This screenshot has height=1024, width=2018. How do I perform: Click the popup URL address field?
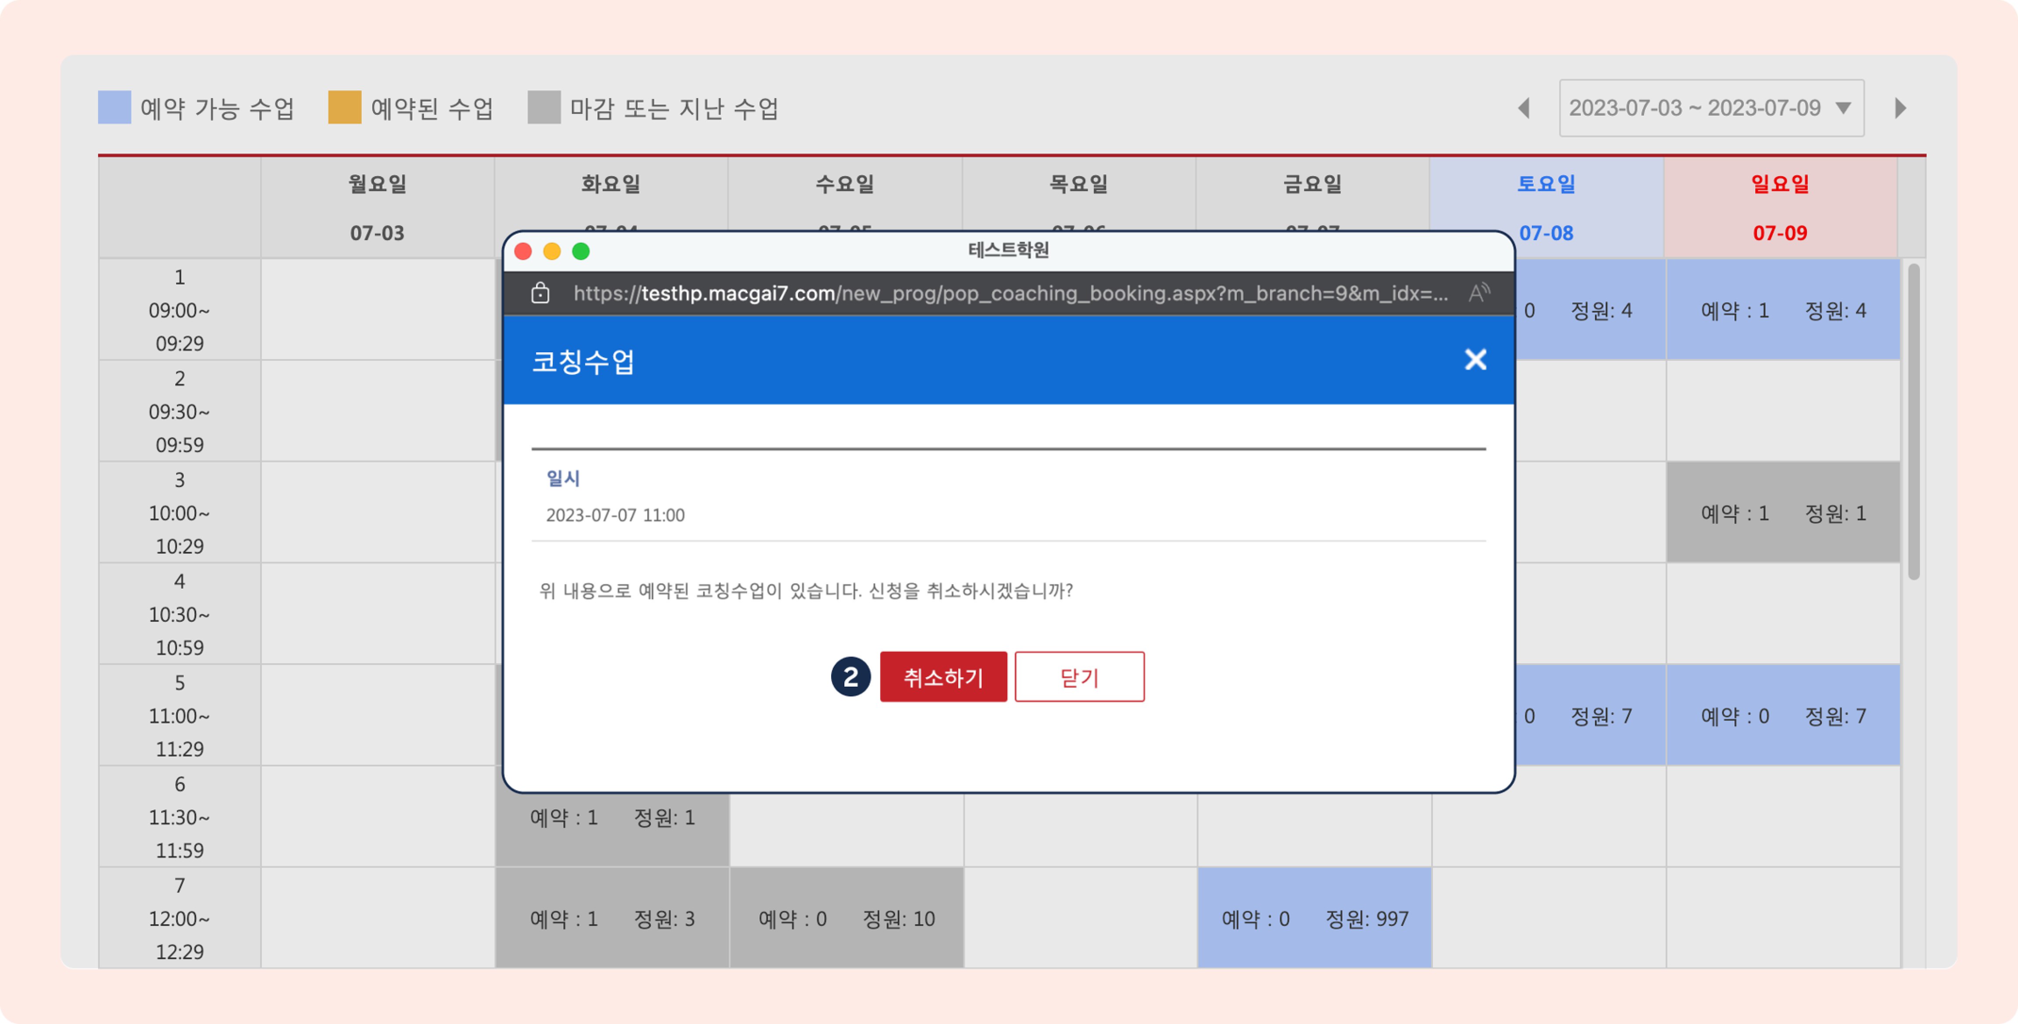tap(1011, 293)
